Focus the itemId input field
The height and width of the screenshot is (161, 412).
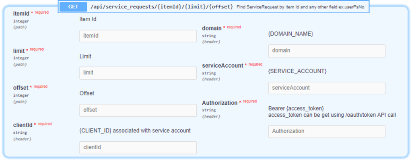tap(138, 36)
